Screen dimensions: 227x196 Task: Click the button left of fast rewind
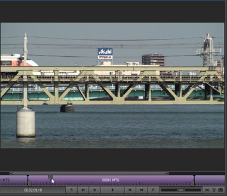click(x=71, y=190)
